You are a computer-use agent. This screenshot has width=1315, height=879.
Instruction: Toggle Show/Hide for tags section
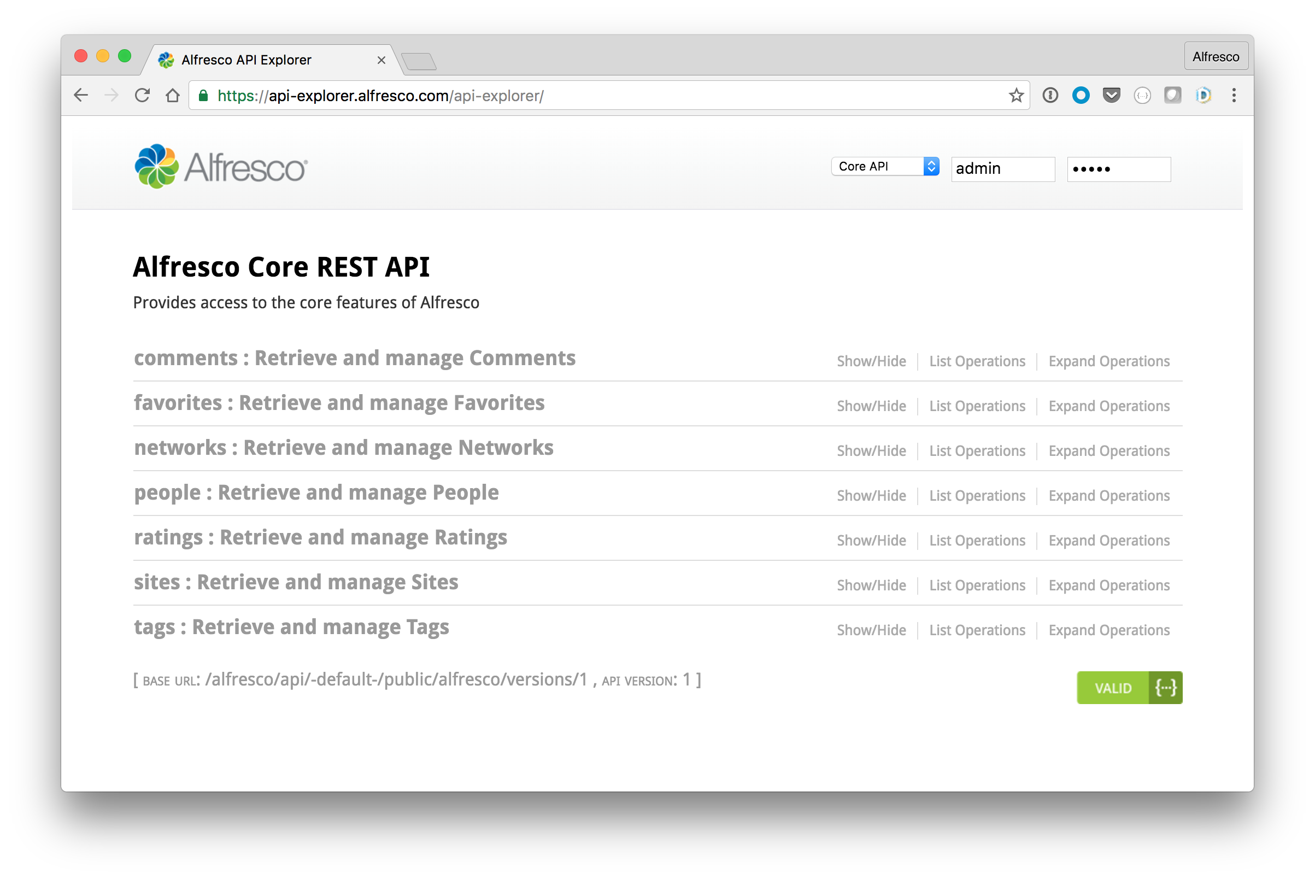pos(871,631)
